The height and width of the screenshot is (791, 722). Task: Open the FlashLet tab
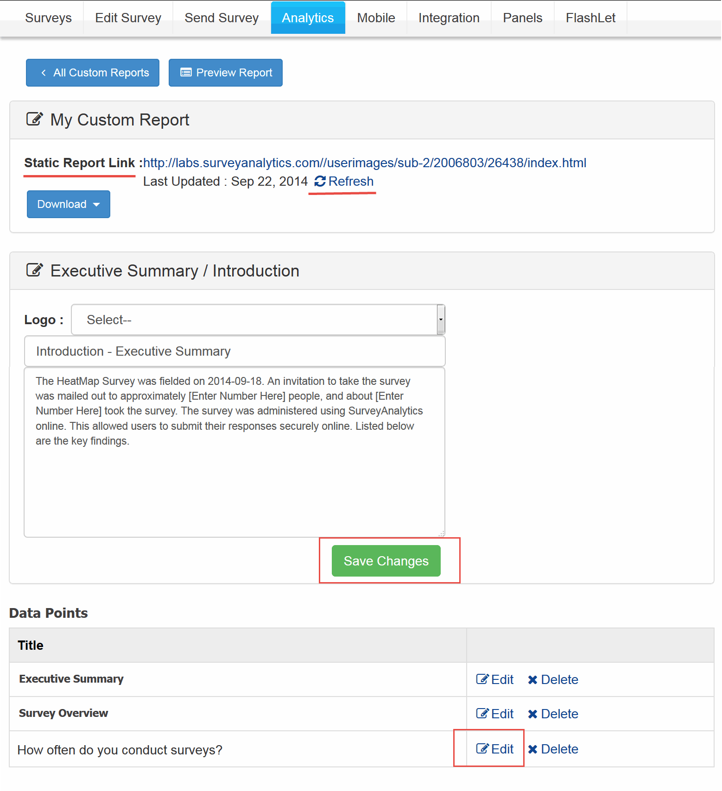(590, 18)
